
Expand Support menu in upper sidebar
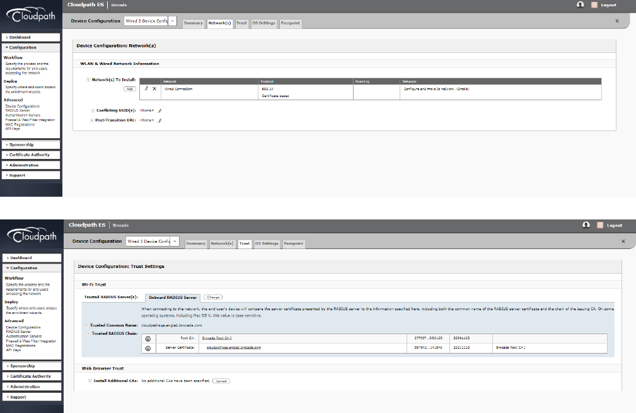31,175
